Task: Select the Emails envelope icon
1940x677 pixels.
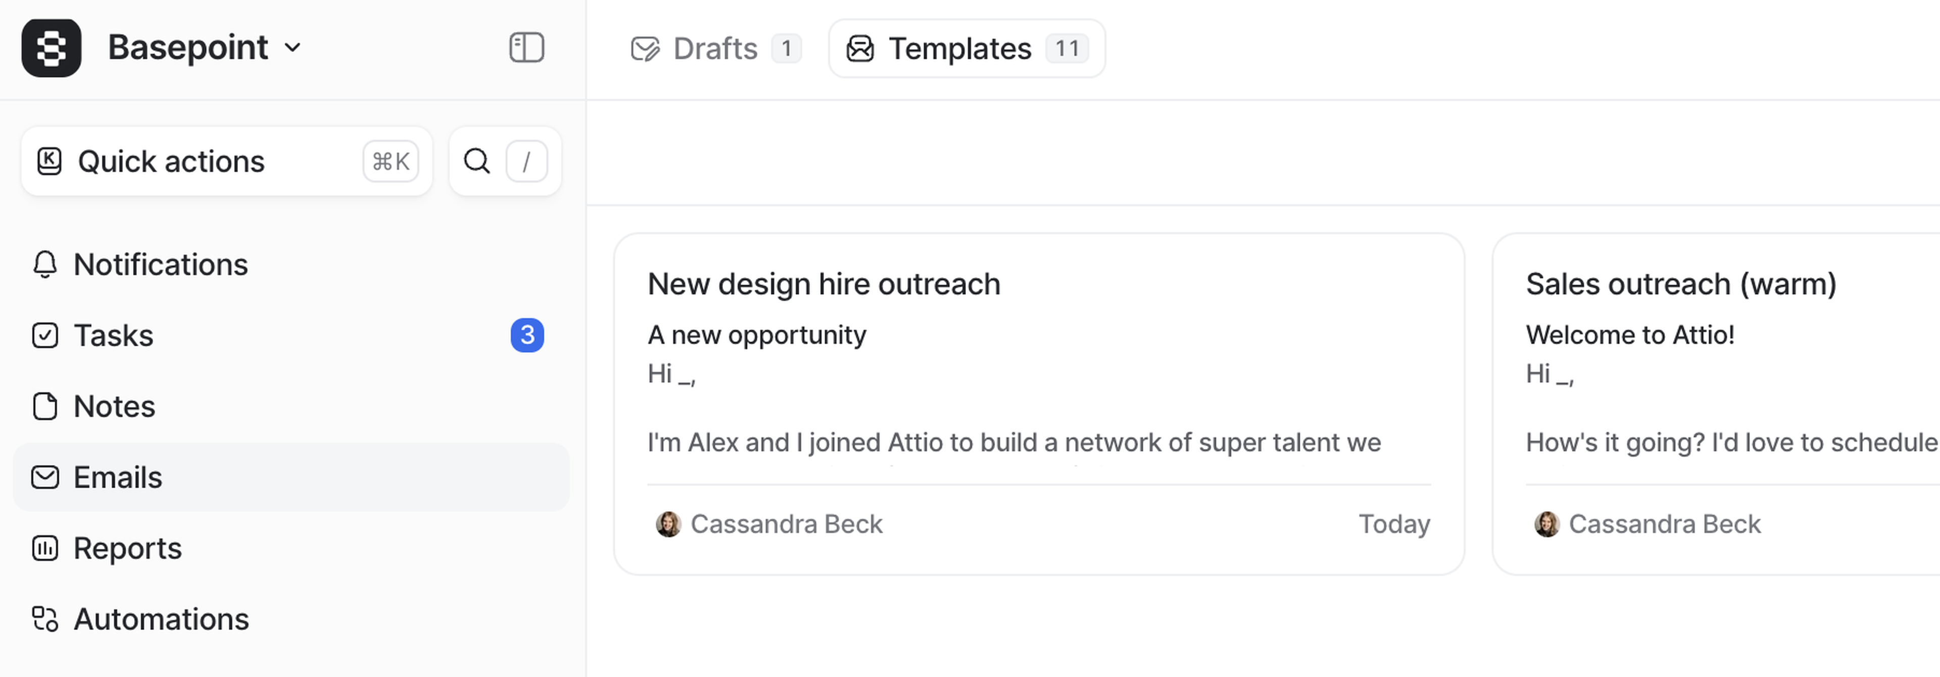Action: pos(45,477)
